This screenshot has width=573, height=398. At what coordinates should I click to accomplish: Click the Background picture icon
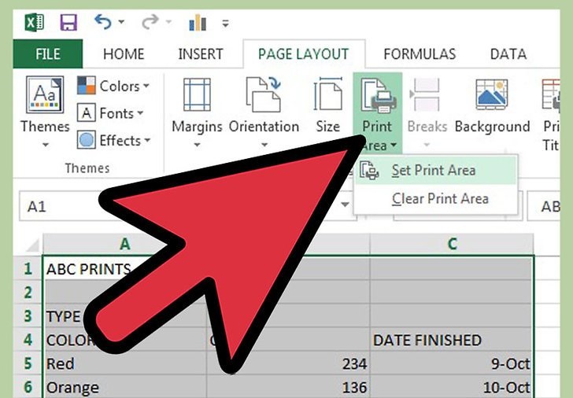click(x=492, y=94)
